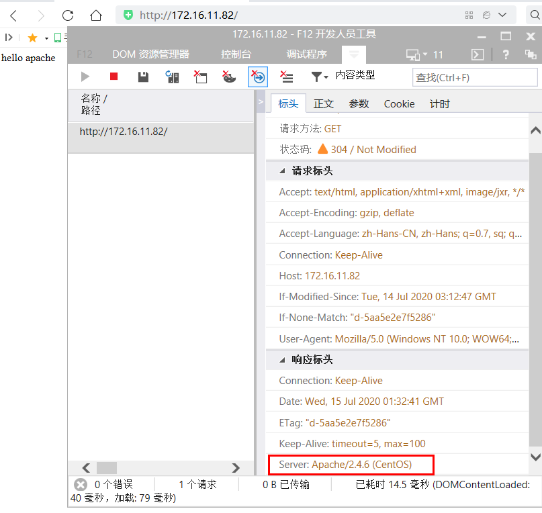Select the 标头 headers tab
The height and width of the screenshot is (513, 542).
point(288,103)
